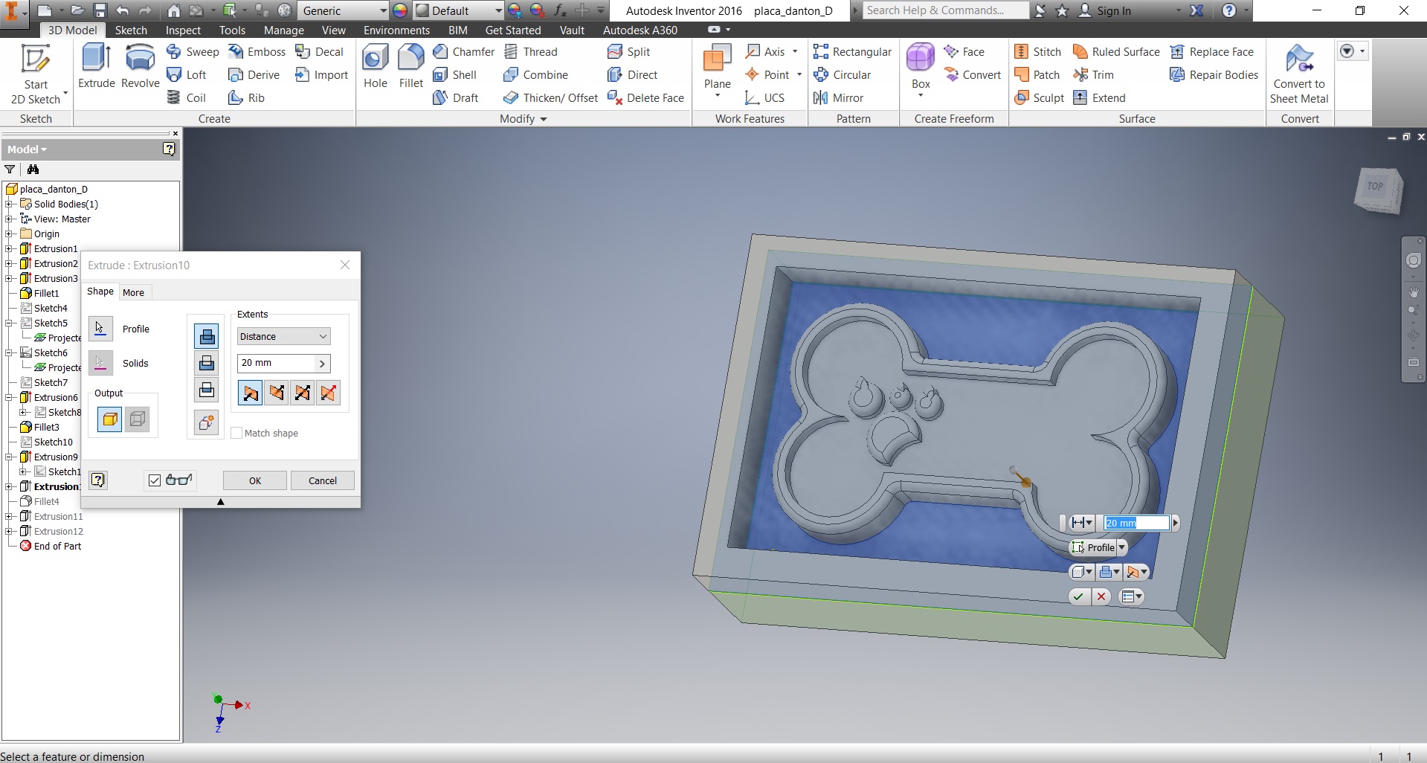Collapse the Extrude dialog with bottom arrow
Viewport: 1427px width, 763px height.
tap(220, 502)
